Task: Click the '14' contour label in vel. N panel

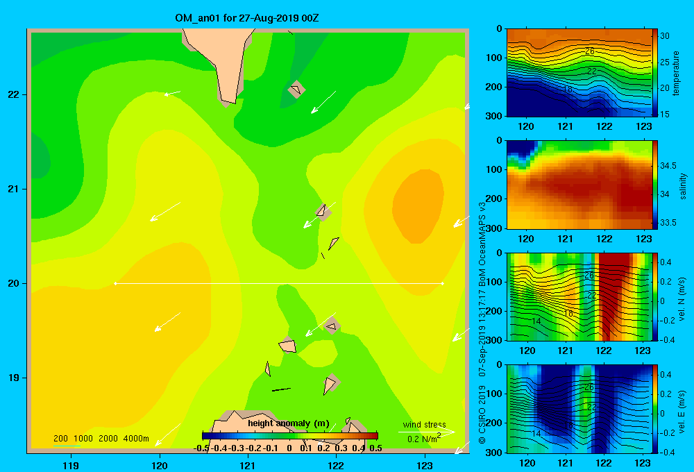Action: tap(536, 321)
